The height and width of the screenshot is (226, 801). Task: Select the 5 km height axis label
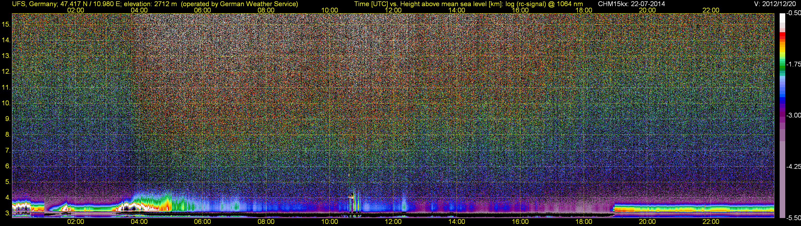click(7, 182)
